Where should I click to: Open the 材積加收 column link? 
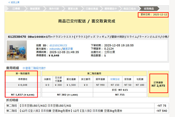[115, 79]
